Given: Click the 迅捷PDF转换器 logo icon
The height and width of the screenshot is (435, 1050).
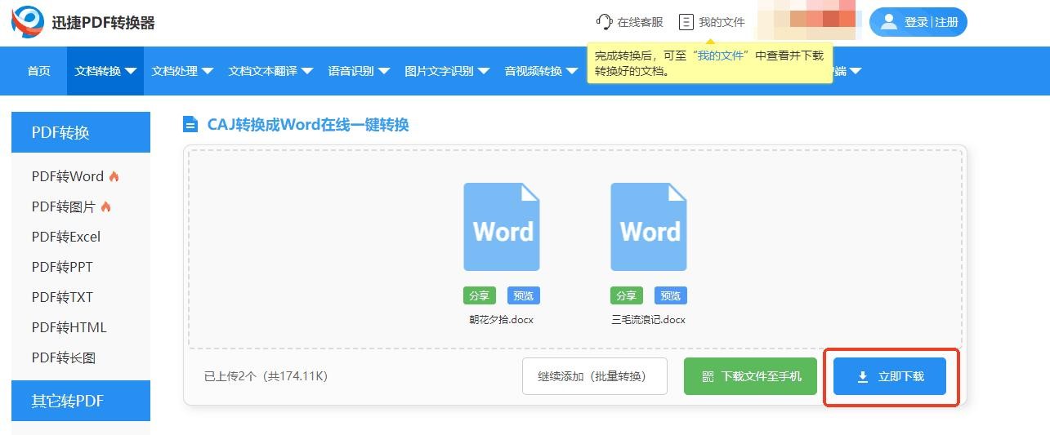Looking at the screenshot, I should (28, 22).
